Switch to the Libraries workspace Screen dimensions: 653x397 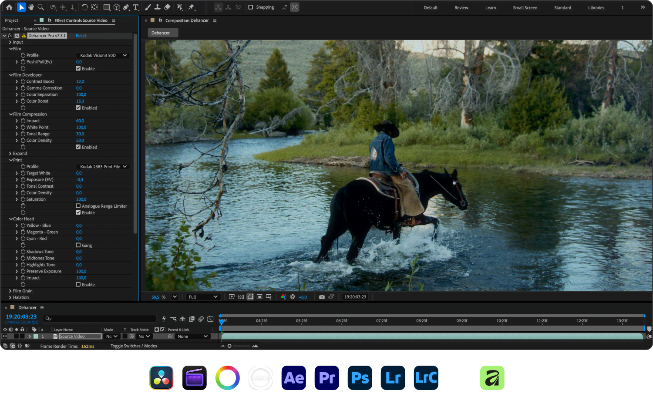[596, 7]
